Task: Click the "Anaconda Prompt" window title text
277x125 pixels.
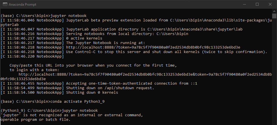Action: (22, 5)
